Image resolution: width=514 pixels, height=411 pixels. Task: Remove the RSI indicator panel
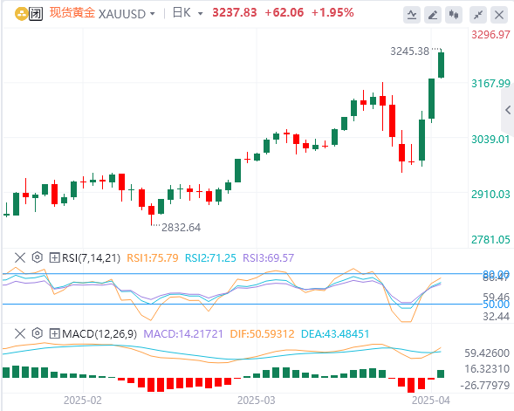coord(20,257)
